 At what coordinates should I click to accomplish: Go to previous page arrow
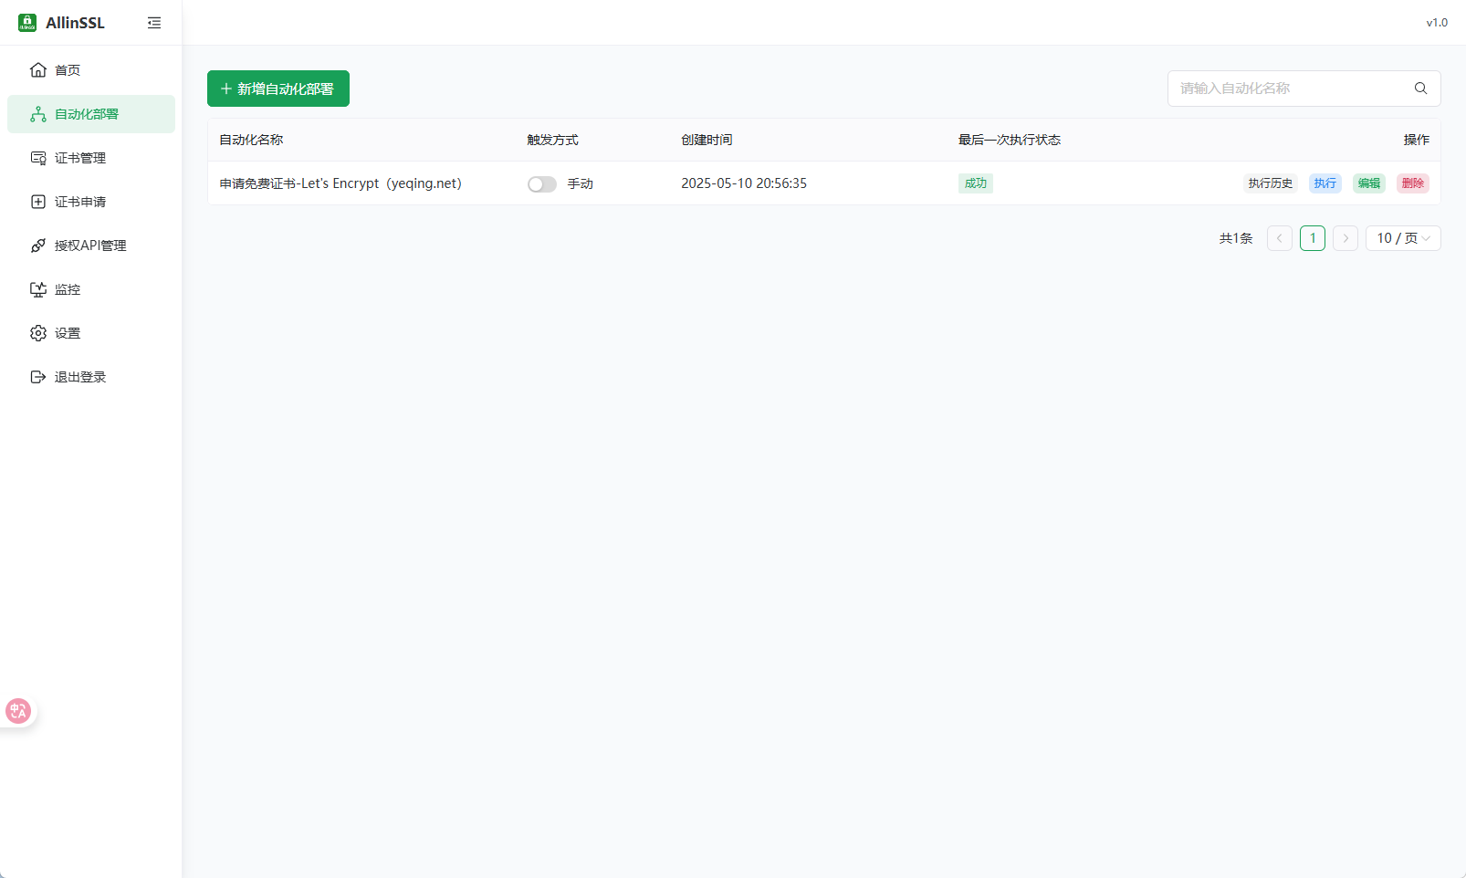point(1280,238)
